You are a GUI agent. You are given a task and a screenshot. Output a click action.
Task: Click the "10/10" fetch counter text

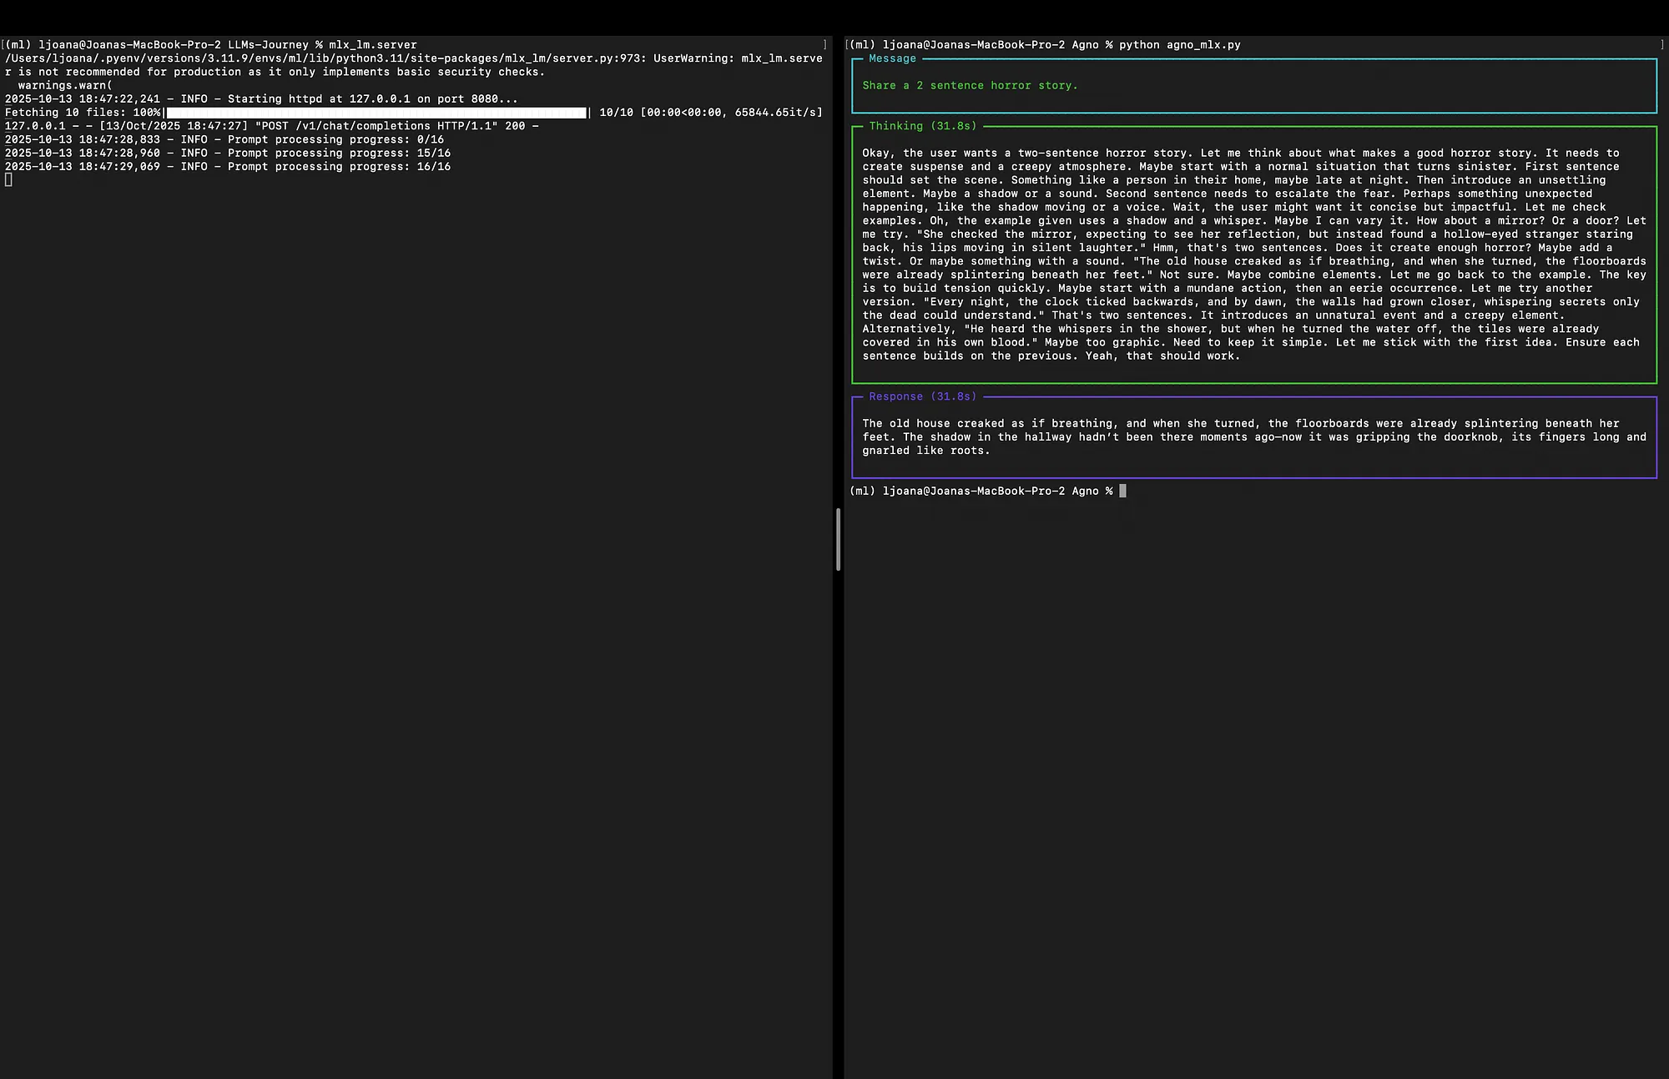click(616, 113)
